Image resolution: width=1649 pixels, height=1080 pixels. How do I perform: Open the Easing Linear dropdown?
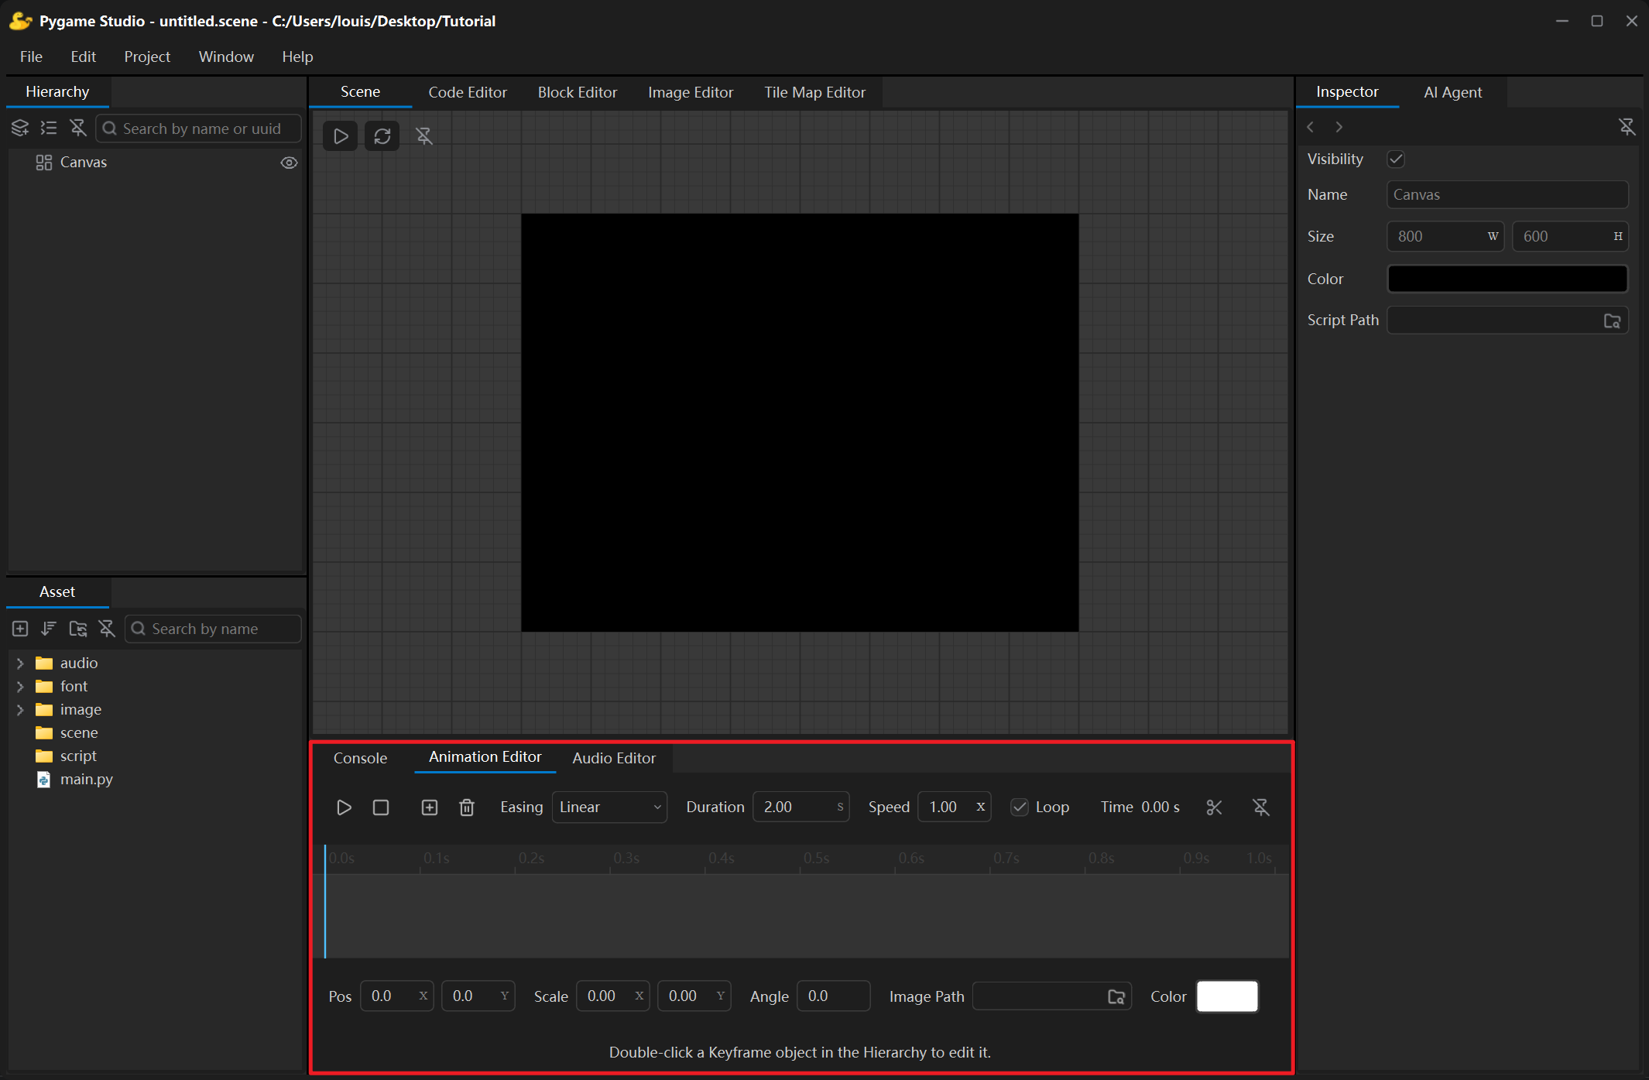point(609,807)
